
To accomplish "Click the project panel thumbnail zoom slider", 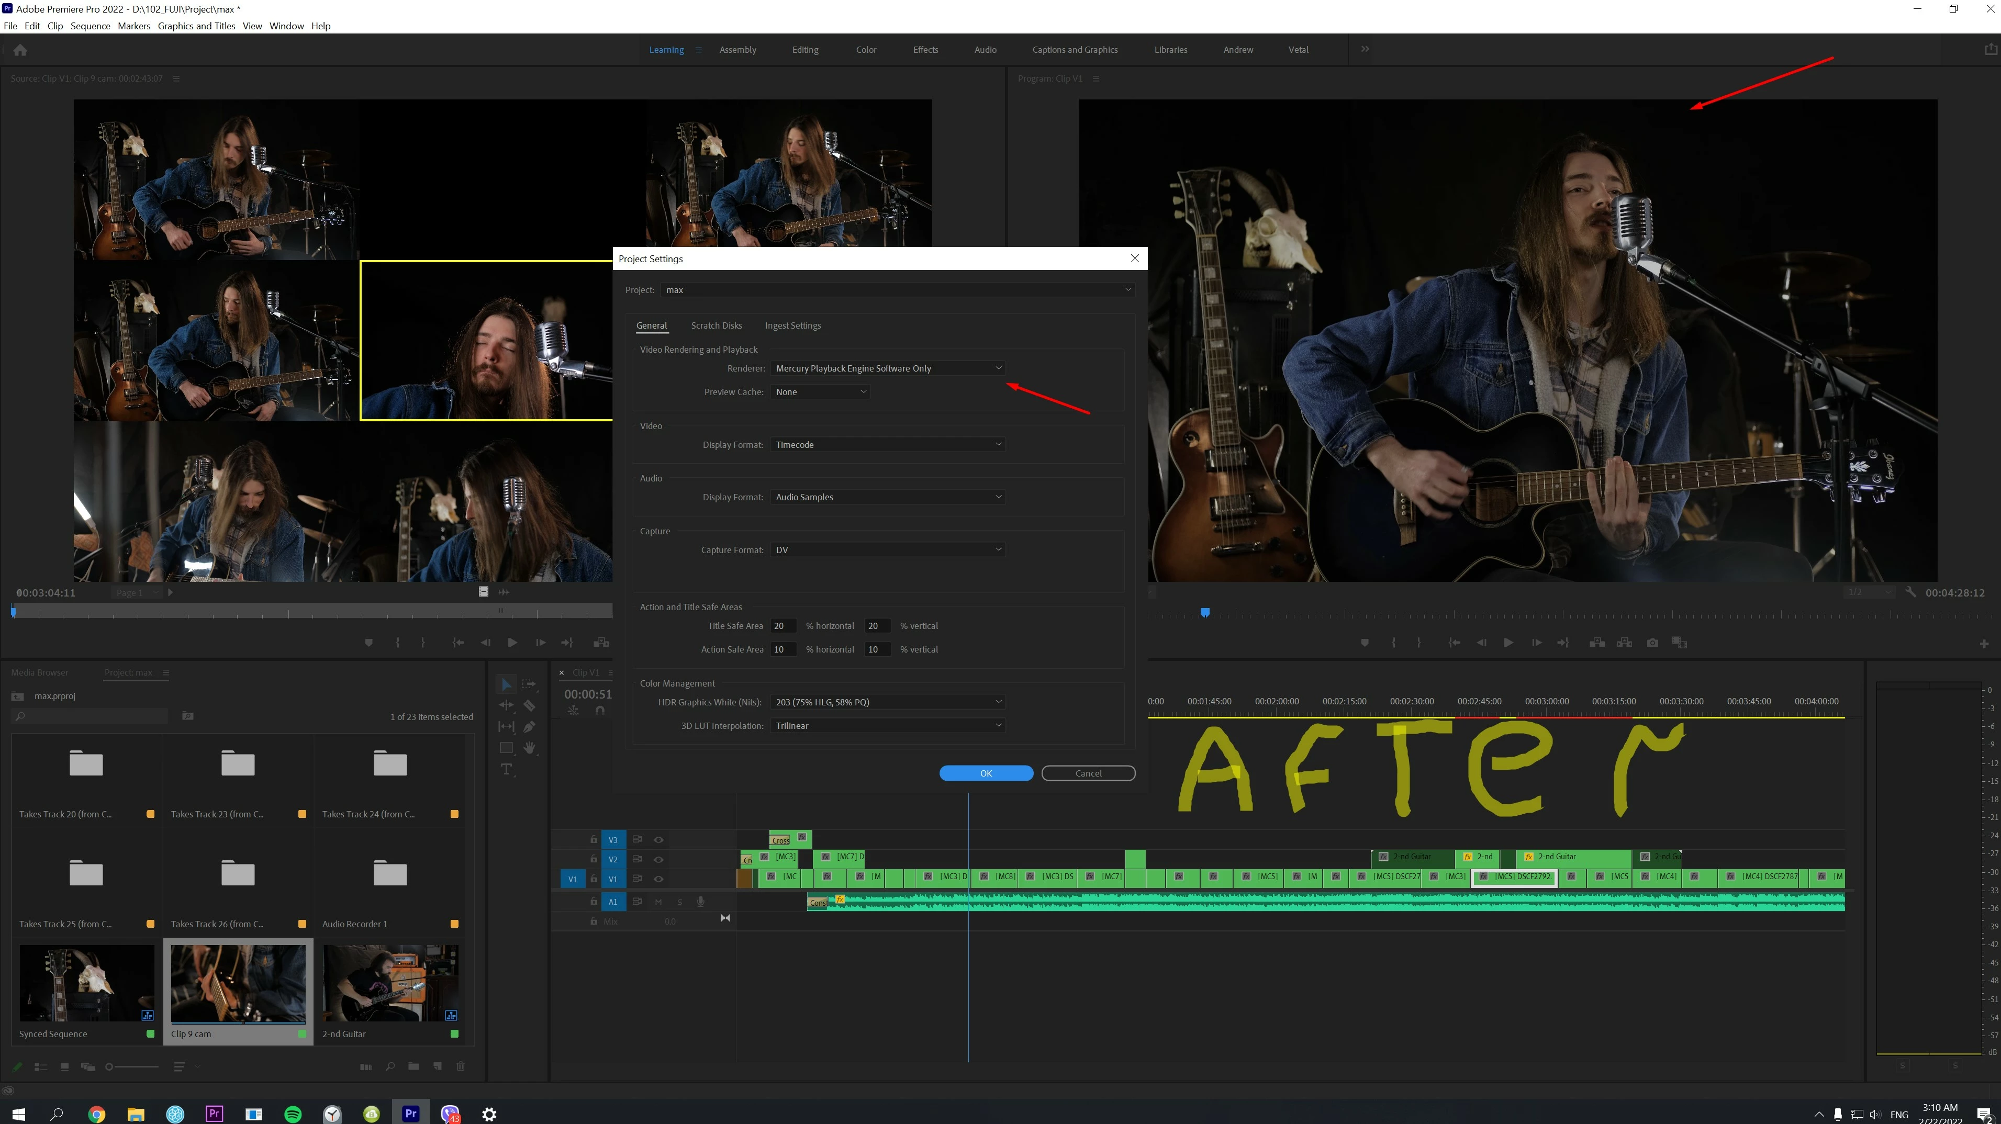I will click(109, 1066).
